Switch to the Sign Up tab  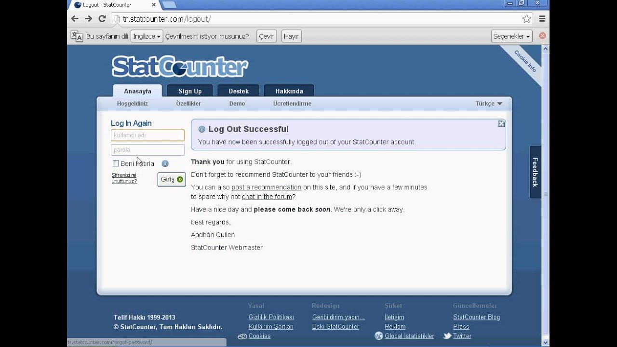point(190,91)
